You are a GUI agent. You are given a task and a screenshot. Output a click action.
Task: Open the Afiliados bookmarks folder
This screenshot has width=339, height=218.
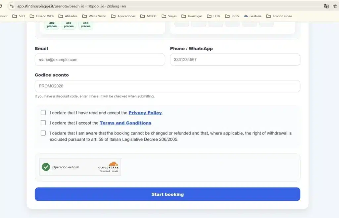pos(68,16)
